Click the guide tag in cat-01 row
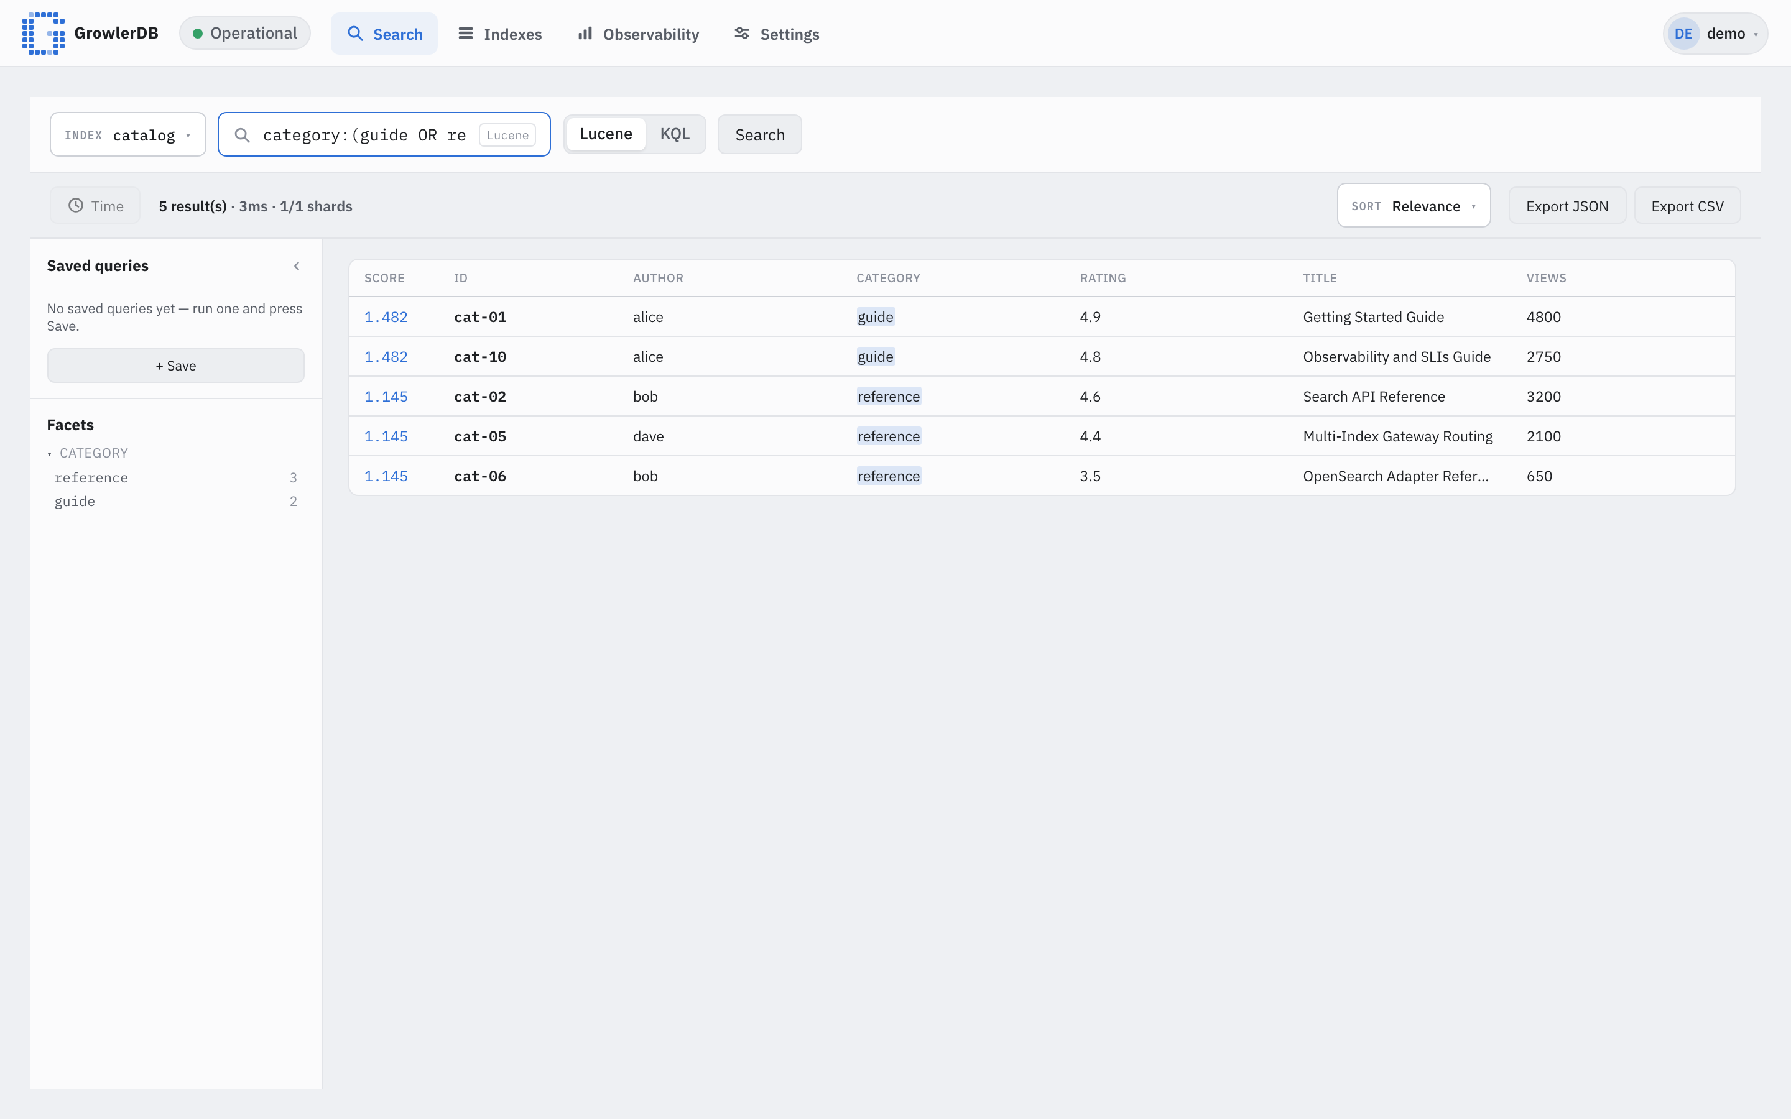1791x1119 pixels. click(x=876, y=317)
